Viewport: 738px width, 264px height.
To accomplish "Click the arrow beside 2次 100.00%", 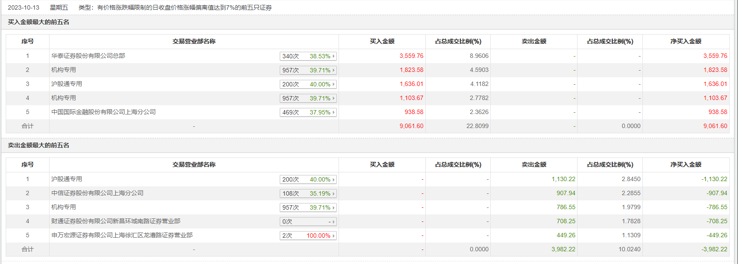I will click(334, 235).
